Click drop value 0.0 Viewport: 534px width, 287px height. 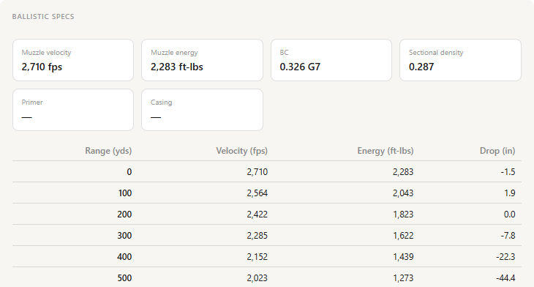(509, 215)
